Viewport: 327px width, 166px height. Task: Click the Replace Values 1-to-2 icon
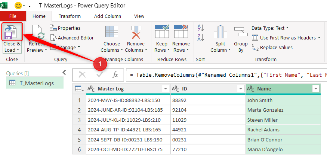coord(255,48)
